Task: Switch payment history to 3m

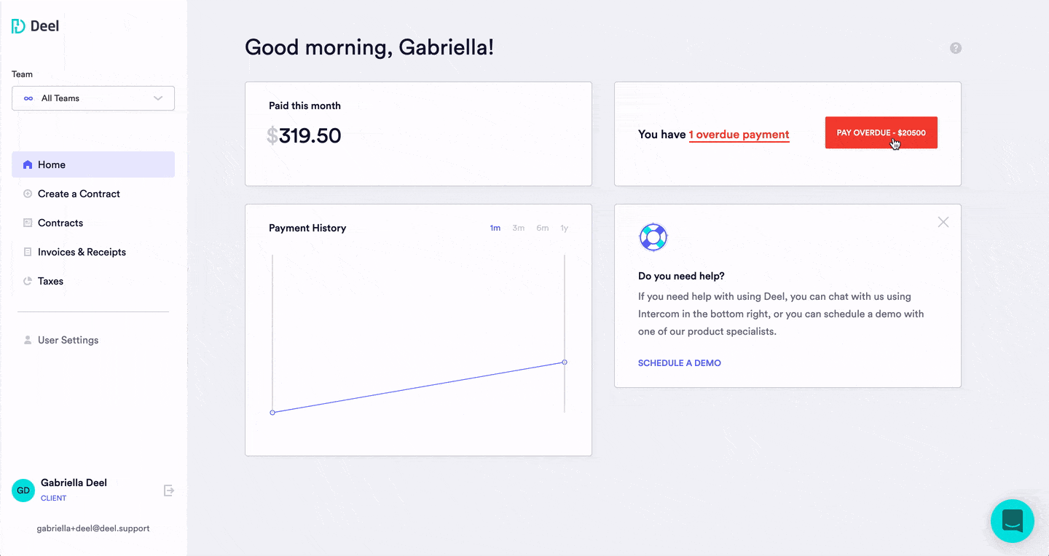Action: click(518, 228)
